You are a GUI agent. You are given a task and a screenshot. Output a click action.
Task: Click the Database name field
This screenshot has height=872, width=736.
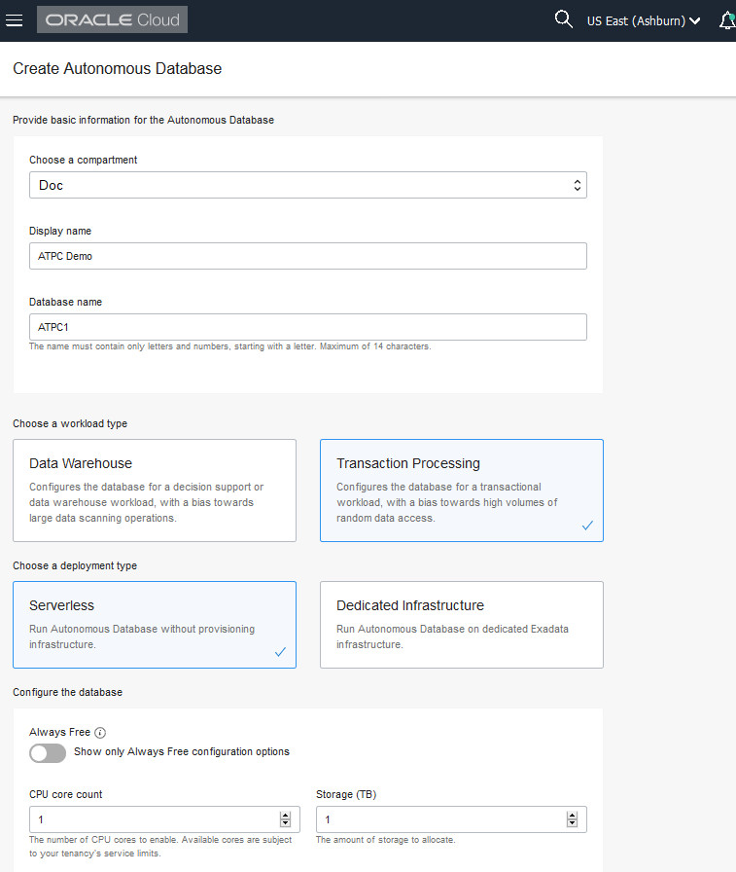coord(308,327)
